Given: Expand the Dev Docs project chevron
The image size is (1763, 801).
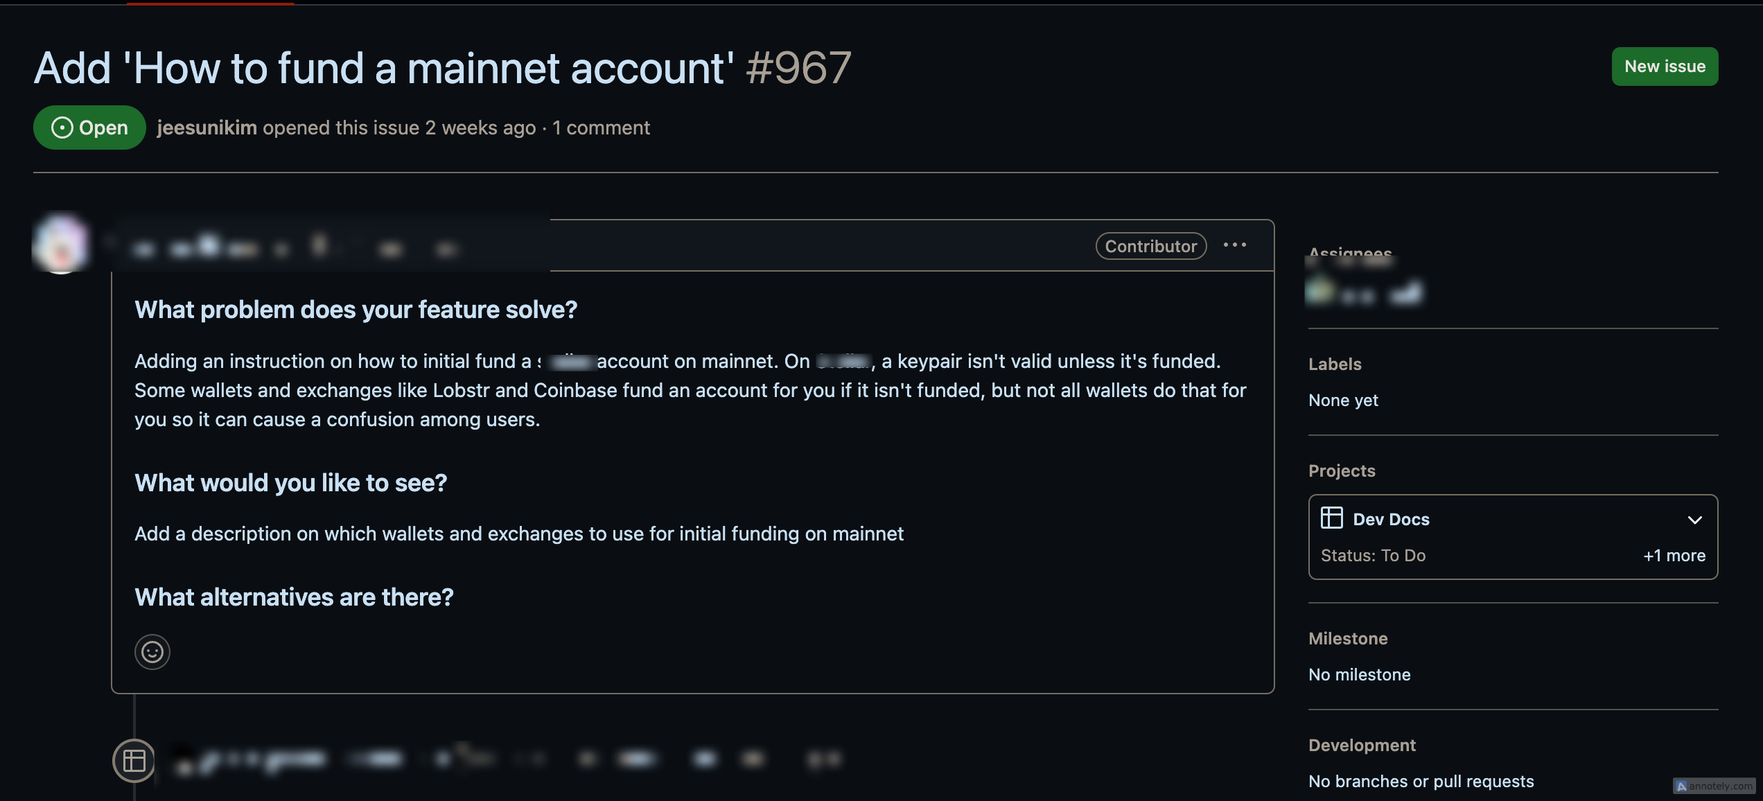Looking at the screenshot, I should (x=1695, y=520).
